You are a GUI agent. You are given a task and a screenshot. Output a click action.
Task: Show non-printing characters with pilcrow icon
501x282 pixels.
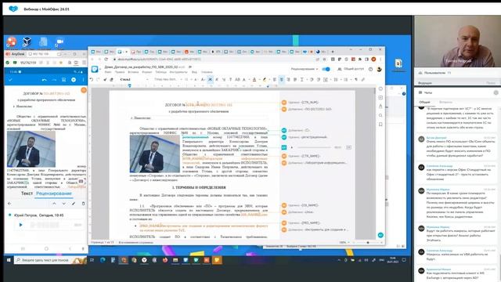(356, 79)
